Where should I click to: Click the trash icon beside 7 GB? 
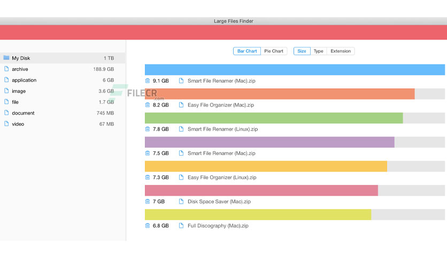148,201
